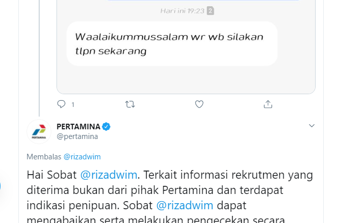Open the @pertamina handle profile

[x=77, y=136]
